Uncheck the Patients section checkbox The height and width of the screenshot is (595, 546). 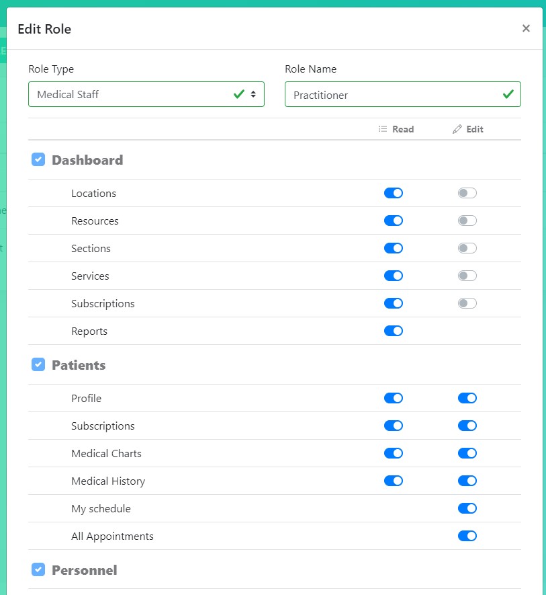38,365
